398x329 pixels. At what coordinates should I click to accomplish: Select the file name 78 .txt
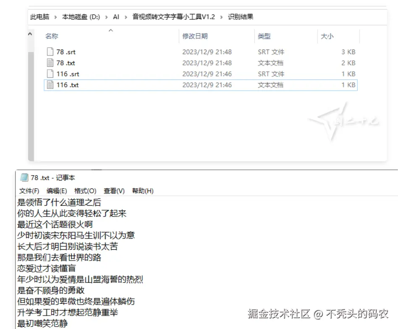click(x=66, y=63)
